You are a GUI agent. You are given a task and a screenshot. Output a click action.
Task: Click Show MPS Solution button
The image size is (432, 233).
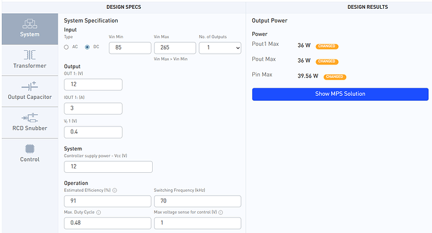click(340, 94)
